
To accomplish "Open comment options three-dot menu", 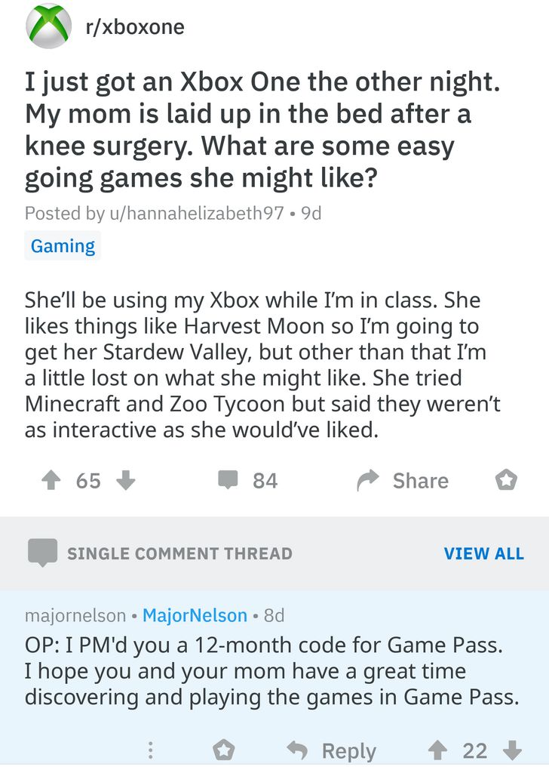I will coord(150,750).
